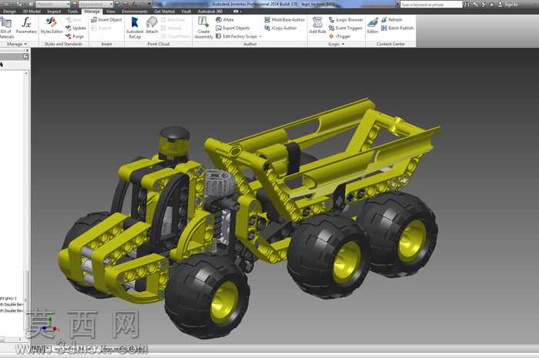539x358 pixels.
Task: Open Mold Base Author tool
Action: click(x=285, y=20)
